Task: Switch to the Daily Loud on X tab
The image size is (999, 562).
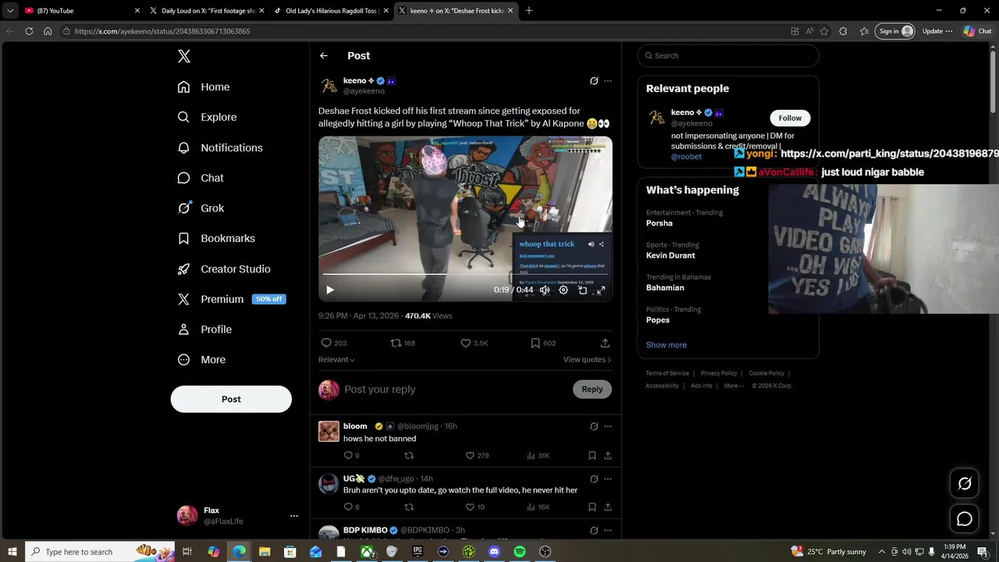Action: (x=207, y=11)
